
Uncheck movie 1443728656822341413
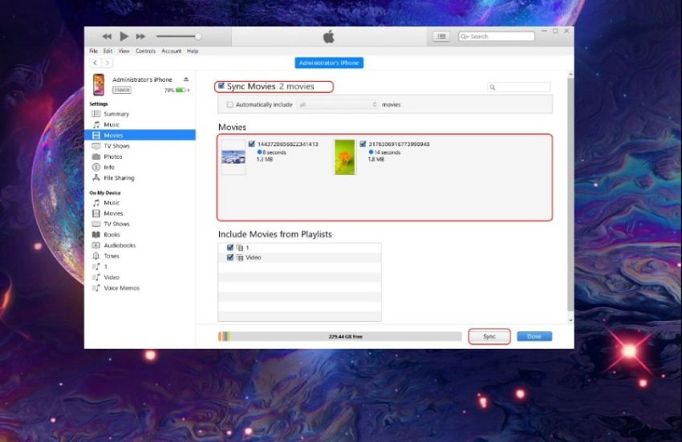pyautogui.click(x=251, y=144)
